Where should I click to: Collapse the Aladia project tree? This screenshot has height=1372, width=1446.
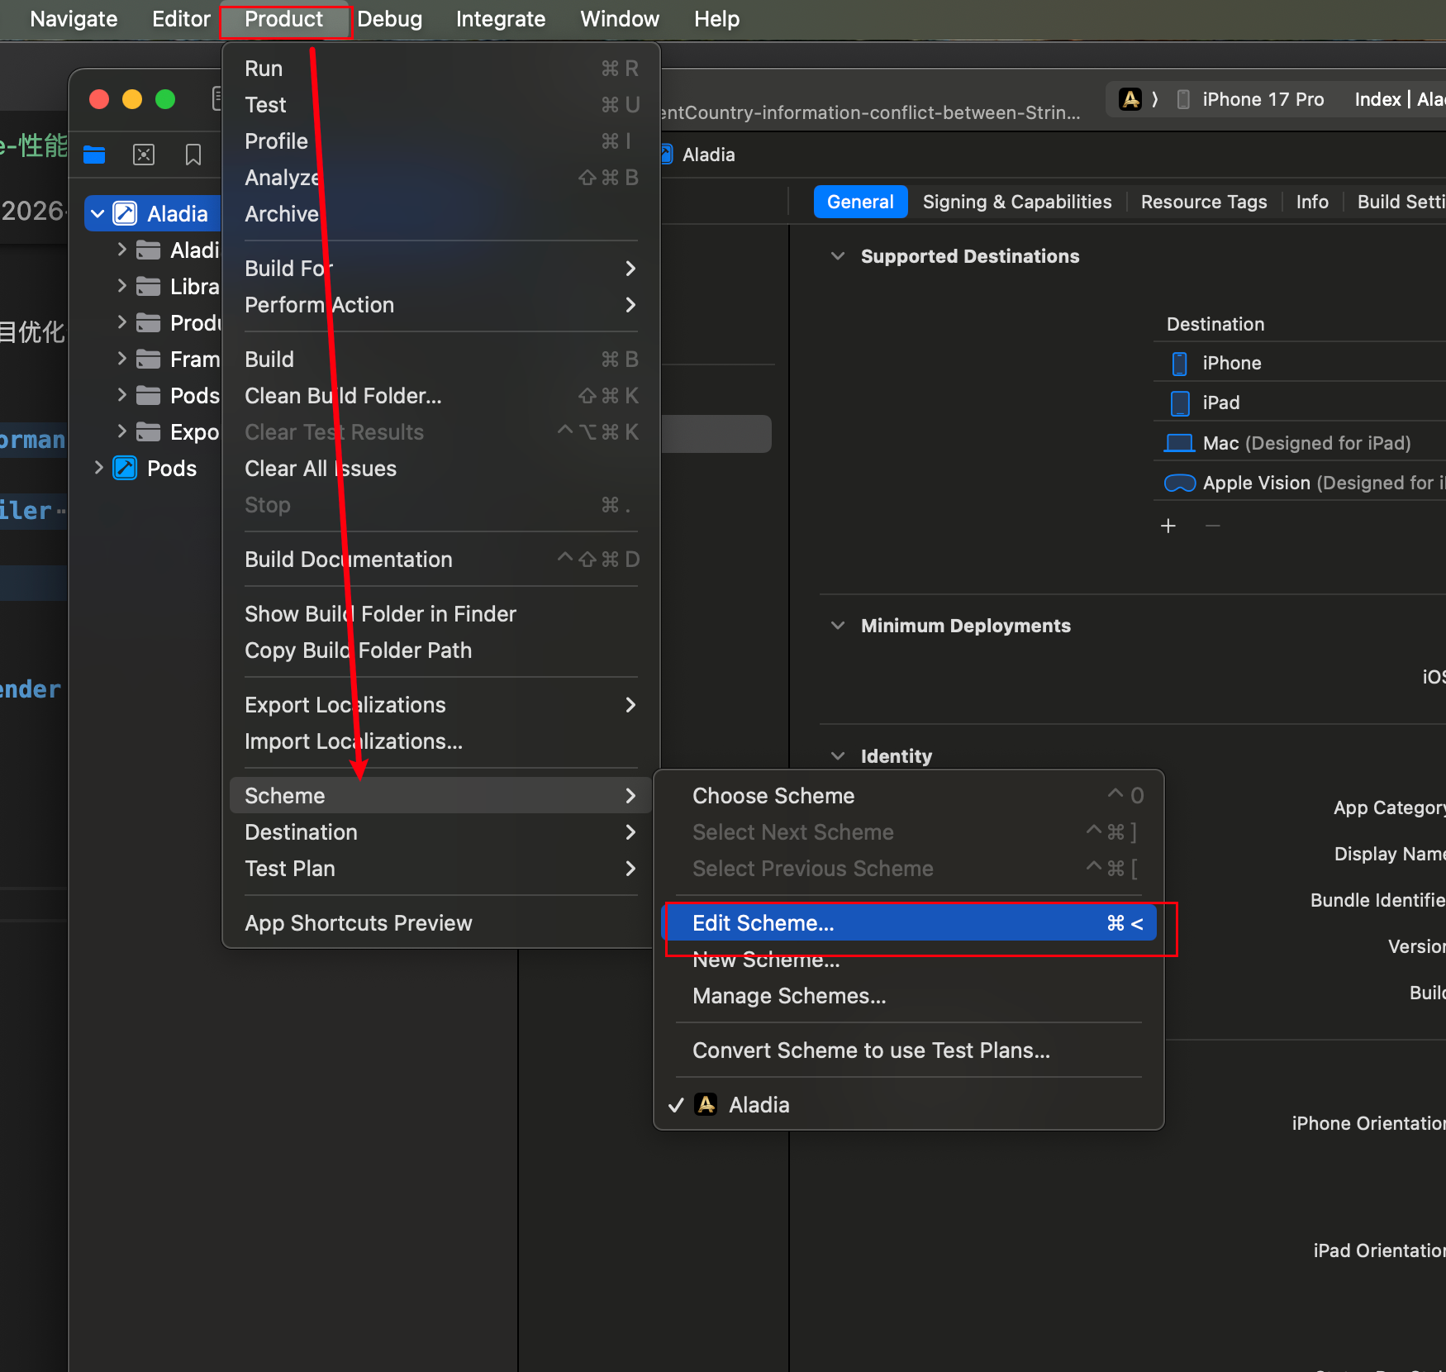point(98,213)
